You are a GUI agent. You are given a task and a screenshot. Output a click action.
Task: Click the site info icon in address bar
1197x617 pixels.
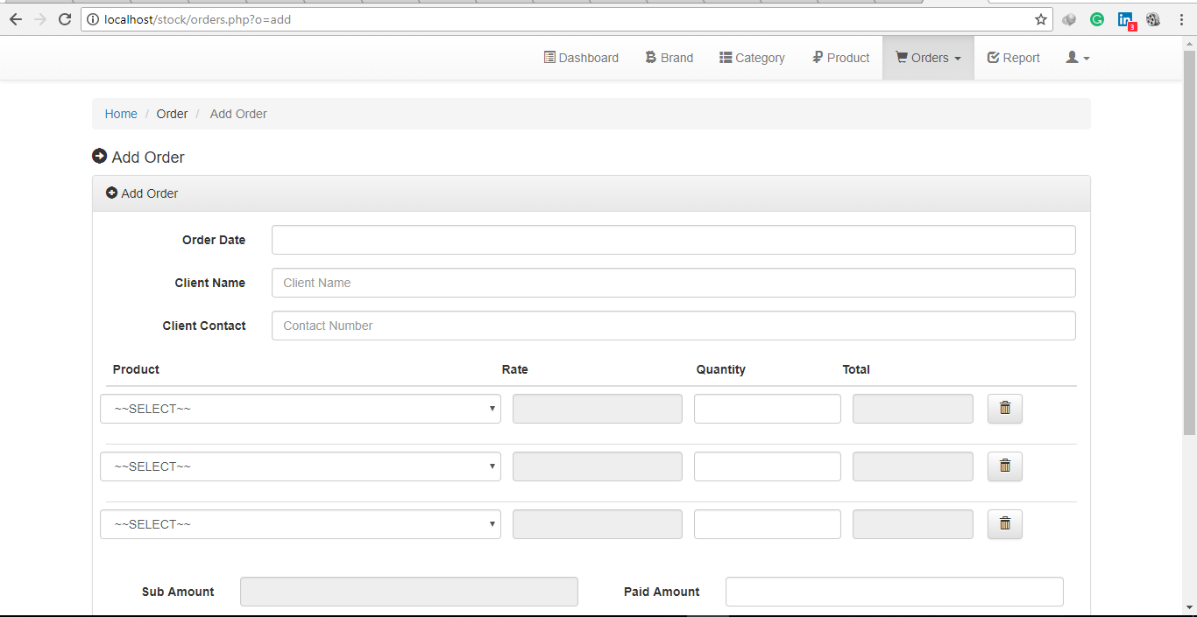tap(93, 19)
